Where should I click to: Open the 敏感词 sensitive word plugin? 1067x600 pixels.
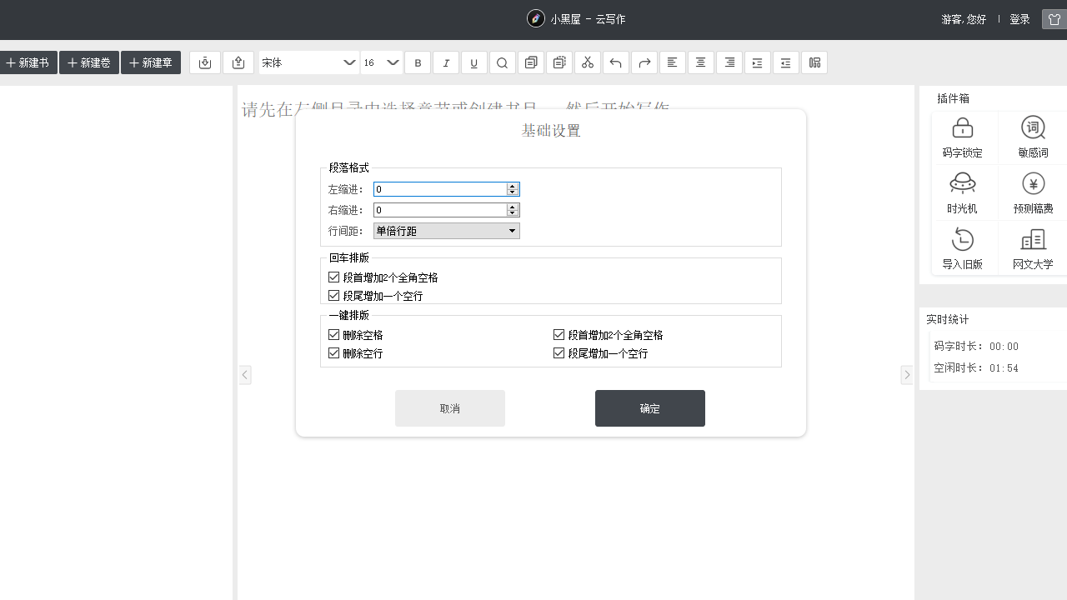click(1033, 137)
